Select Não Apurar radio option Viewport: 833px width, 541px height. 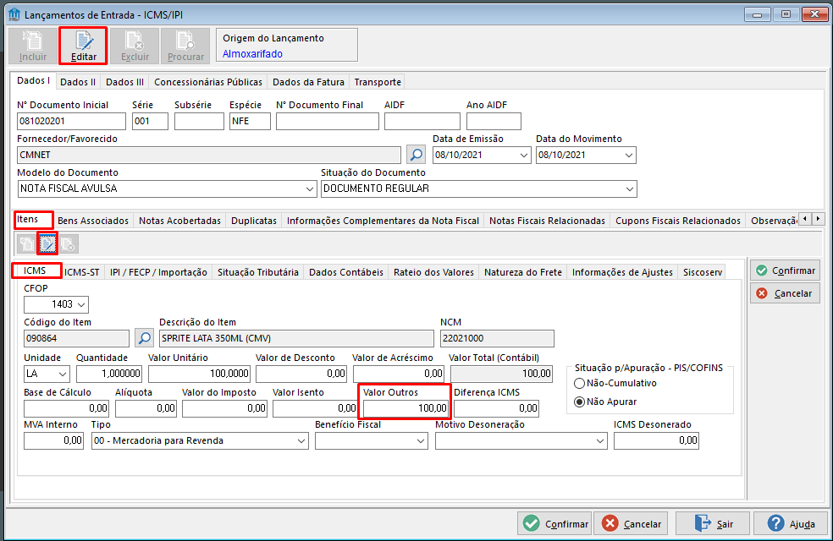point(580,402)
